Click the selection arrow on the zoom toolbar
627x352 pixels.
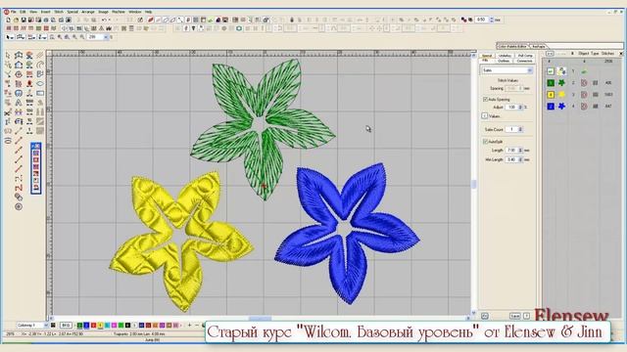9,37
